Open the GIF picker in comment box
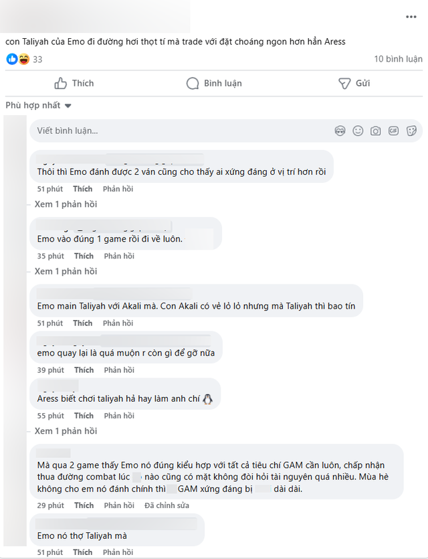Image resolution: width=428 pixels, height=559 pixels. [394, 131]
